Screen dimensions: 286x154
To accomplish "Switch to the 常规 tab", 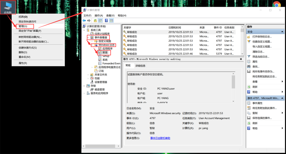I will pos(128,66).
